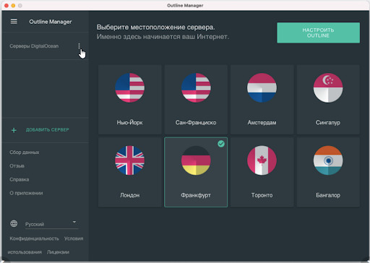
Task: Click the НАСТРОИТЬ OUTLINE button
Action: [x=318, y=33]
